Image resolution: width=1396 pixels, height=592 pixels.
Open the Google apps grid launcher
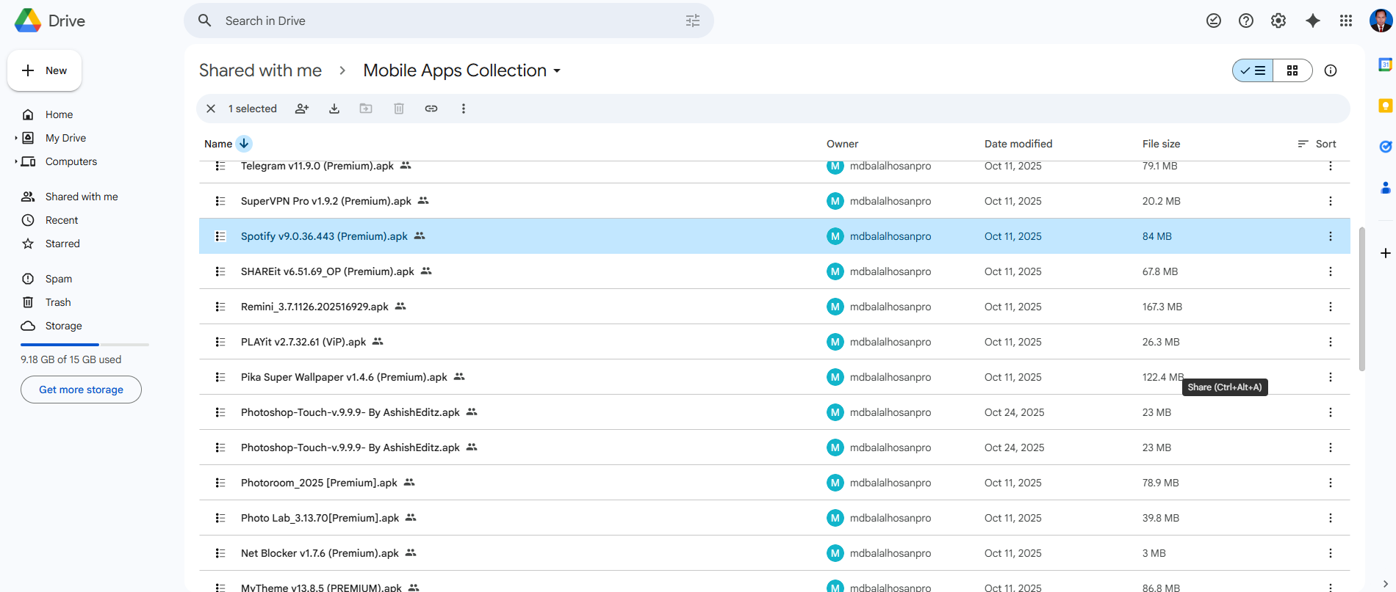(x=1346, y=21)
